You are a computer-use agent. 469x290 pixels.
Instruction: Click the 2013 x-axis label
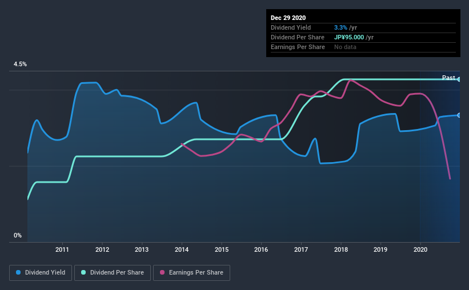pos(142,249)
